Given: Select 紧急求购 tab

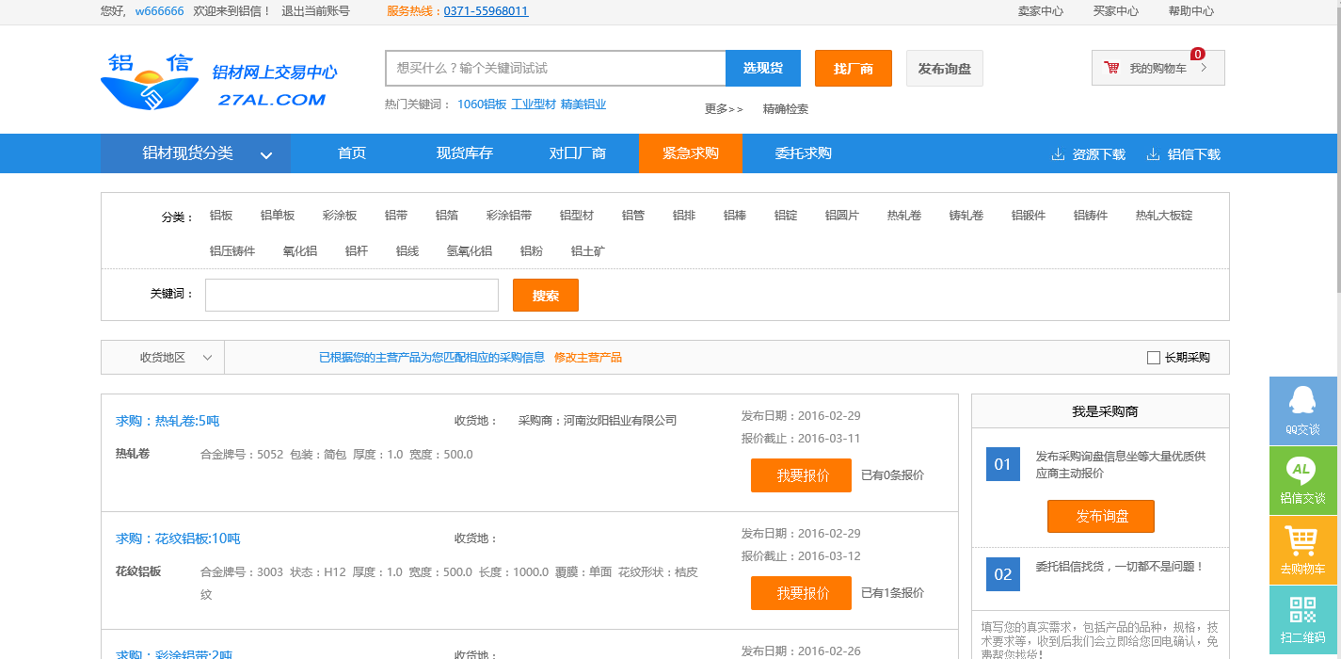Looking at the screenshot, I should pos(691,153).
